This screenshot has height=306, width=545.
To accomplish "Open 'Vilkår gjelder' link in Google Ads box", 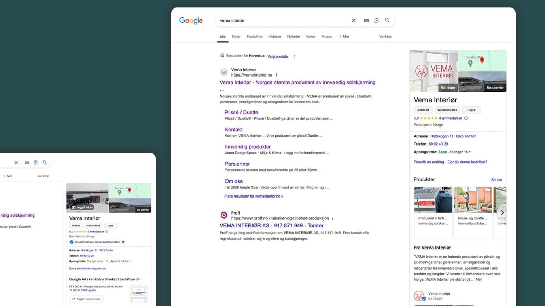I will click(x=89, y=290).
